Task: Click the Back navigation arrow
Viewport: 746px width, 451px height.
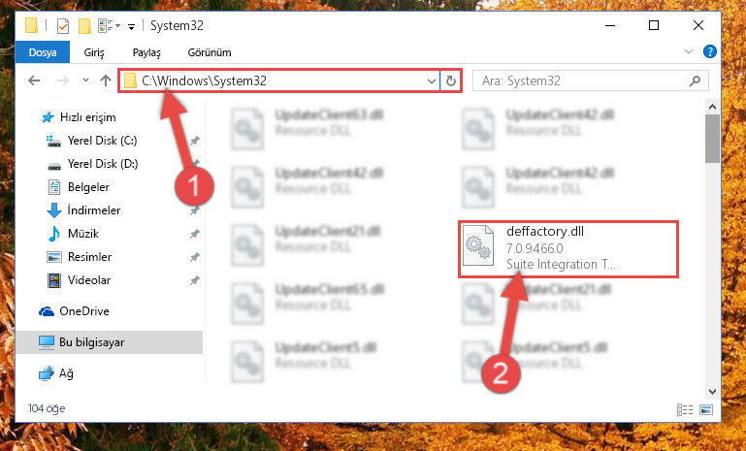Action: tap(34, 81)
